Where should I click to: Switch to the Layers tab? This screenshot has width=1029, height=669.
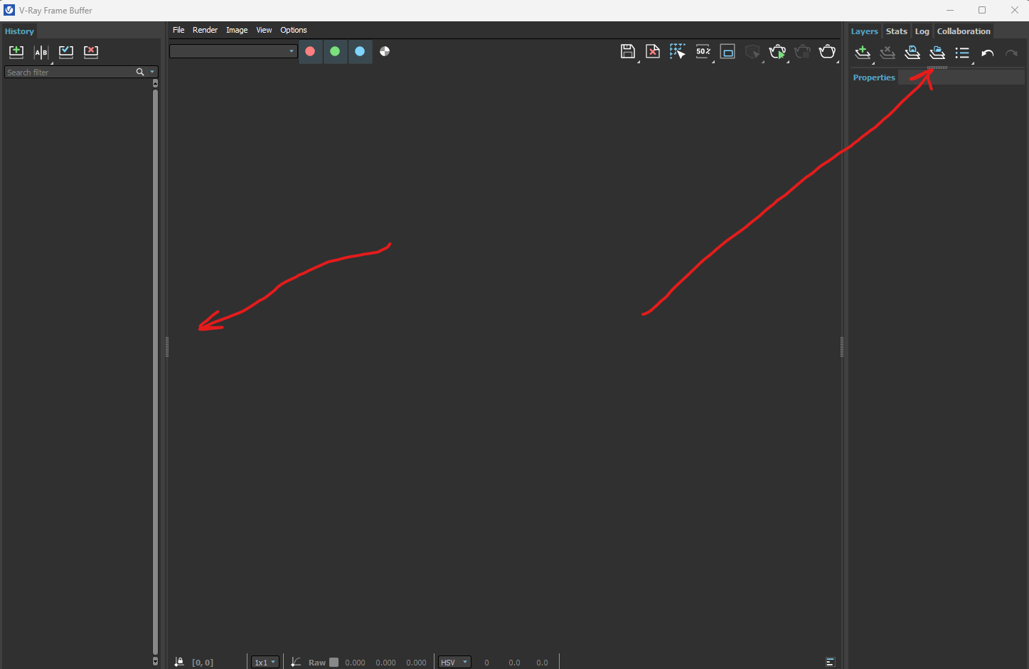point(864,31)
